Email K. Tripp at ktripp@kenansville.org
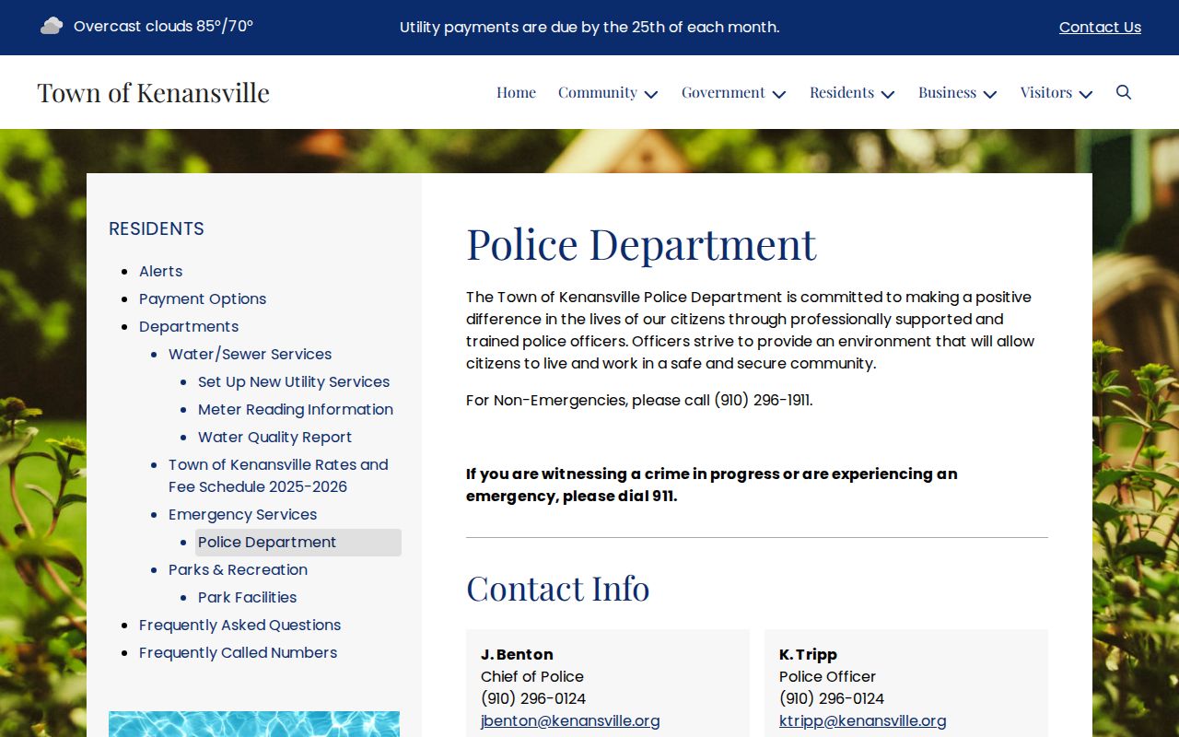This screenshot has height=737, width=1179. pos(862,720)
